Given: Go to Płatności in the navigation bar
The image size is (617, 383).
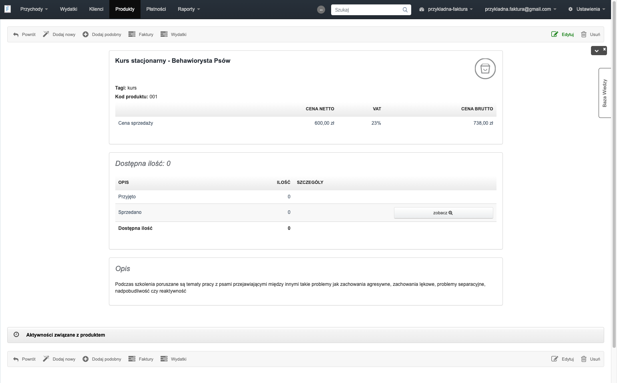Looking at the screenshot, I should click(x=156, y=9).
